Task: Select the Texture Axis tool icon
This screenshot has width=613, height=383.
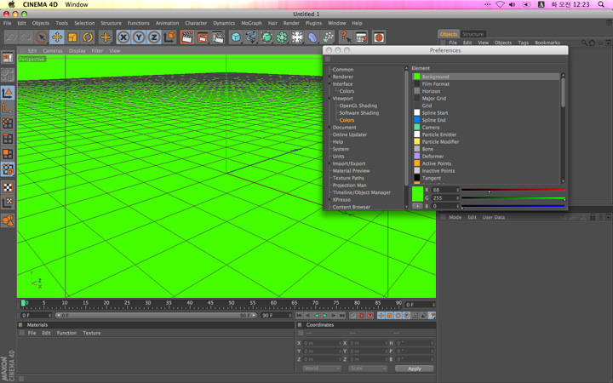Action: pos(8,203)
